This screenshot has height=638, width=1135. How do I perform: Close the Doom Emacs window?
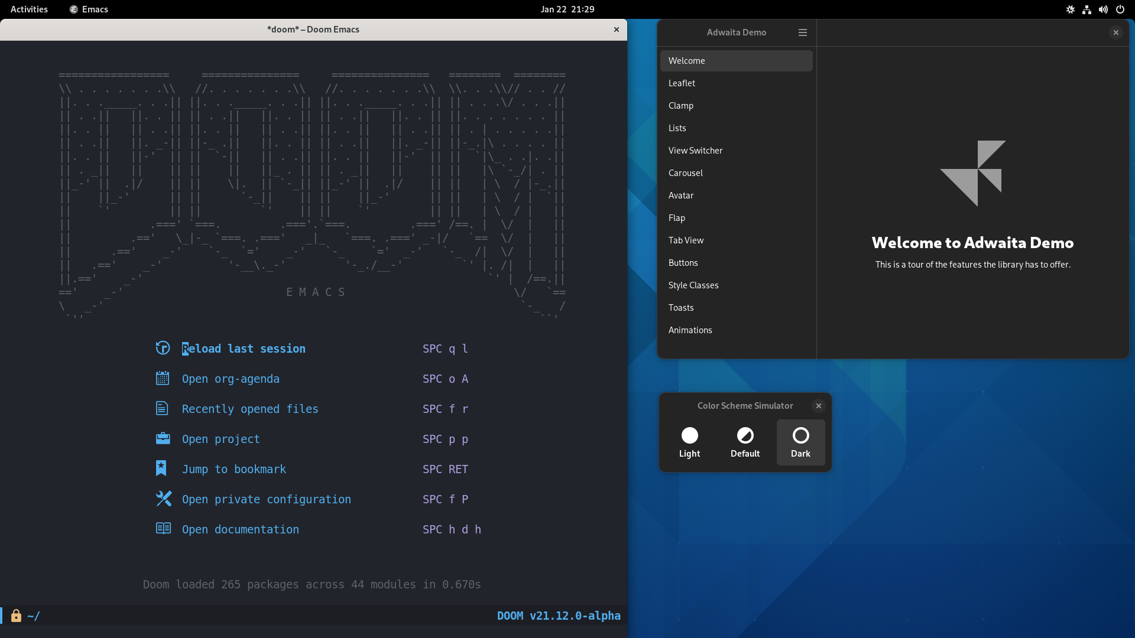616,30
